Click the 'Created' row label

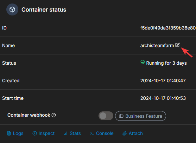click(x=11, y=80)
